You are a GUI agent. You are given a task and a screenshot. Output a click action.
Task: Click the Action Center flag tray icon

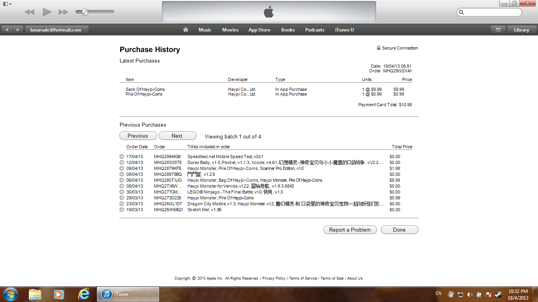489,294
